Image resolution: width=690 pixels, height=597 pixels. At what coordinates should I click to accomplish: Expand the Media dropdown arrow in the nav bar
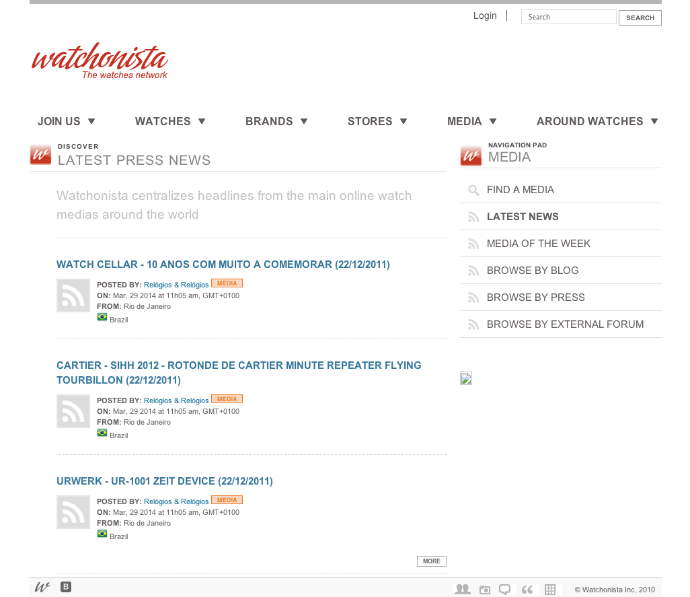tap(494, 121)
